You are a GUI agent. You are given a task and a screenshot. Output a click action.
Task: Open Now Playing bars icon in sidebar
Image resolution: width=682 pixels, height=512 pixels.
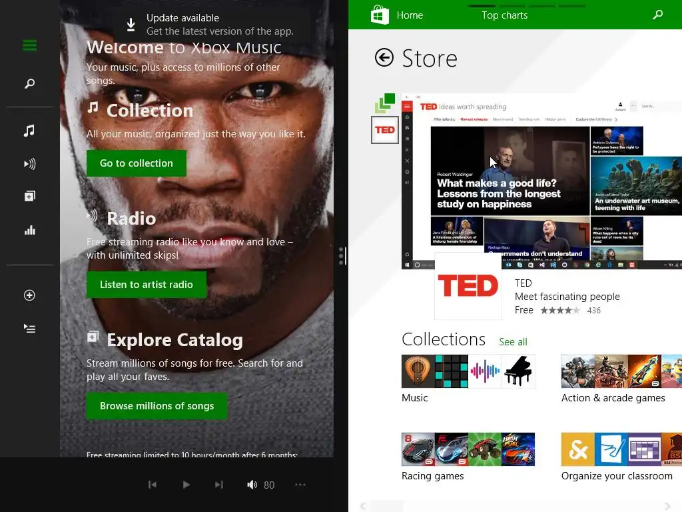[x=29, y=230]
